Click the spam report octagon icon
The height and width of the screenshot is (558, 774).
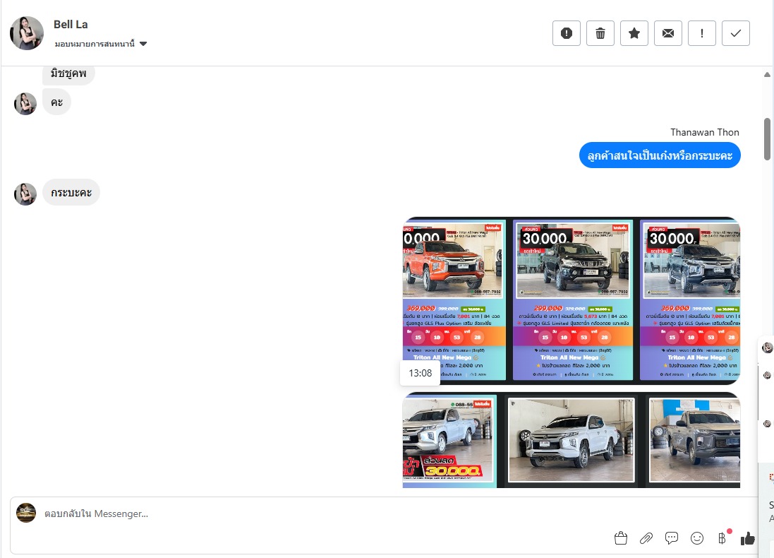(567, 33)
